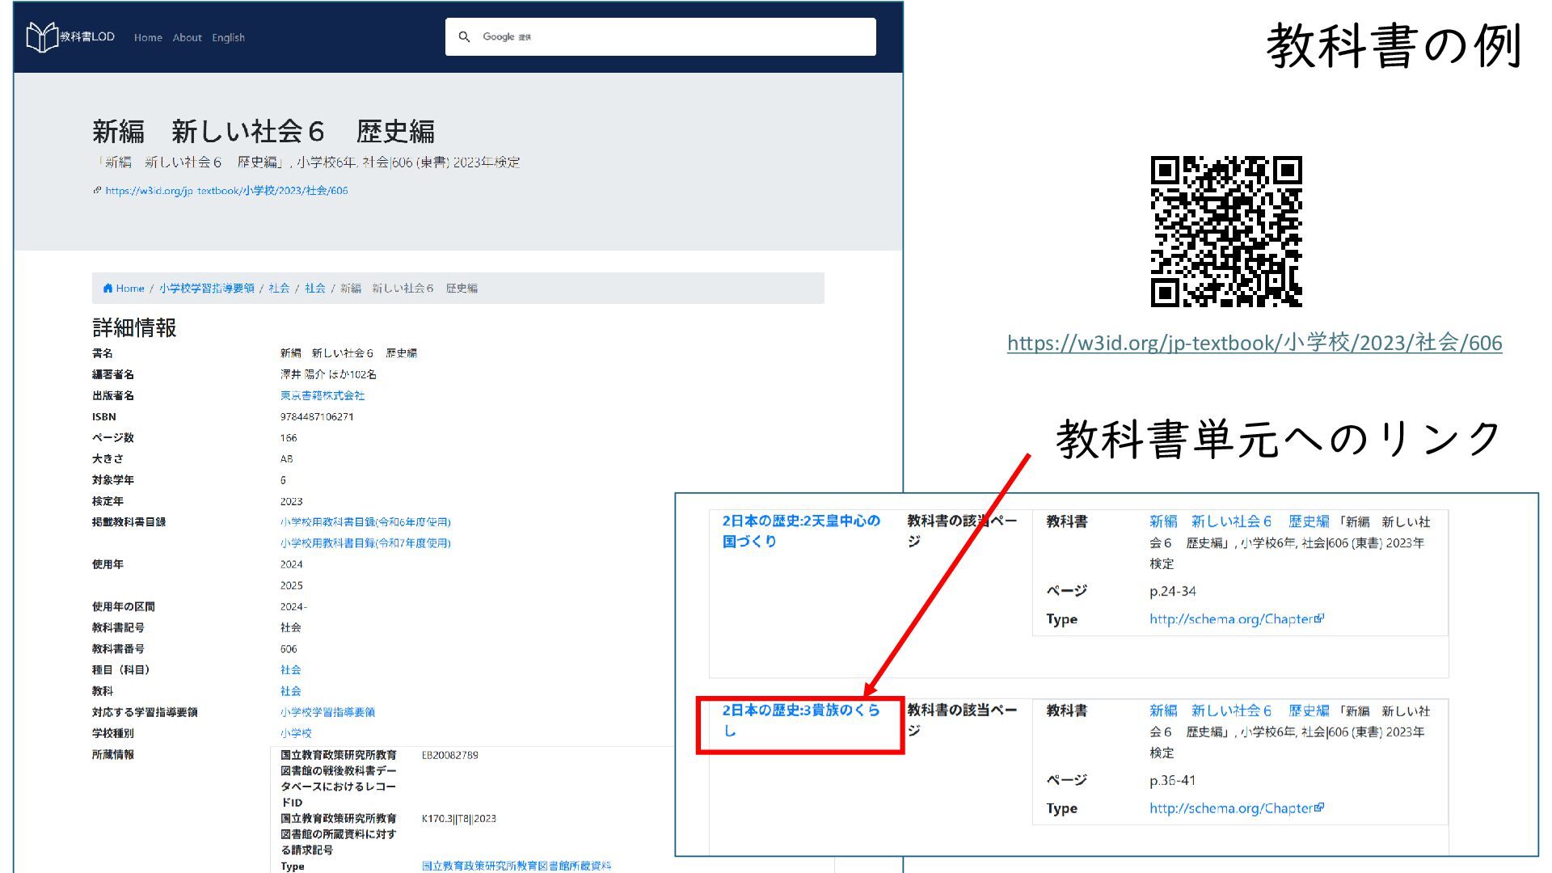This screenshot has width=1552, height=873.
Task: Click 小学校 link in 学校種別 row
Action: (x=295, y=733)
